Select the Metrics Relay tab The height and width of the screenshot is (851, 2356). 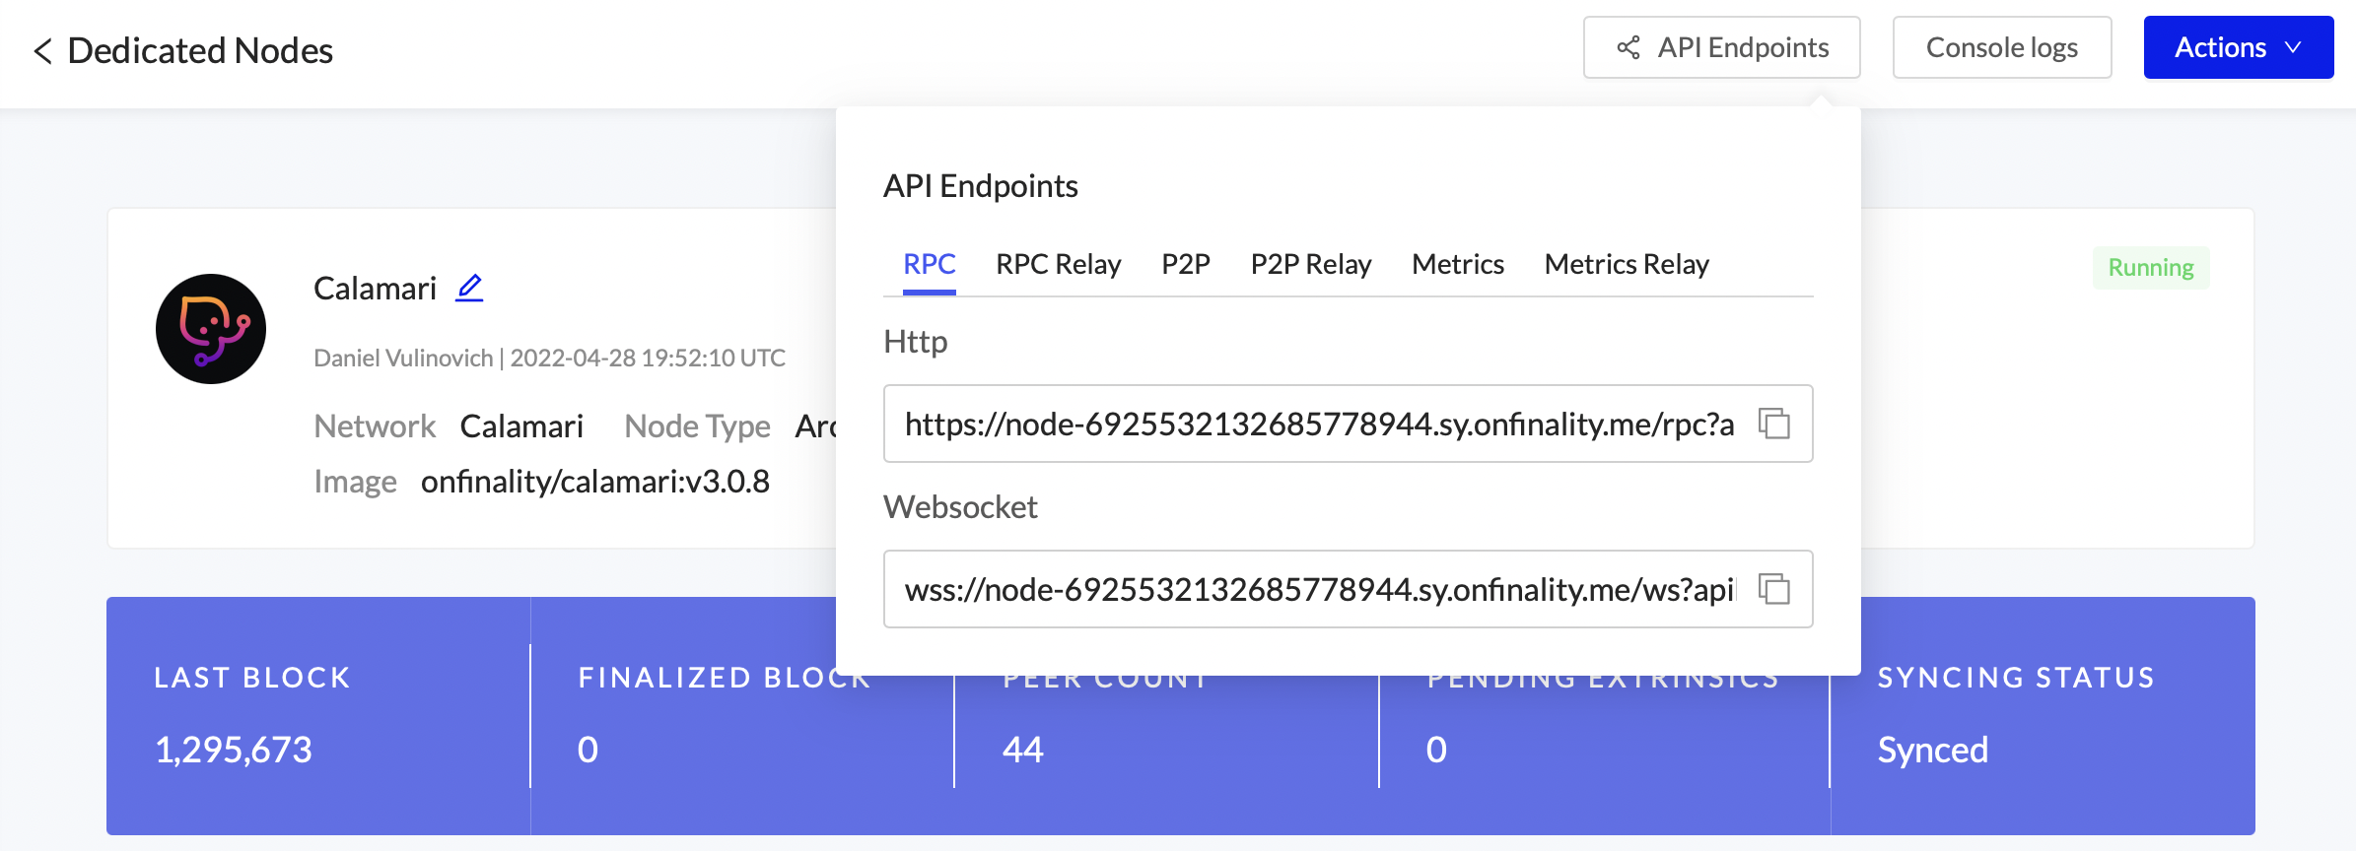click(x=1626, y=264)
